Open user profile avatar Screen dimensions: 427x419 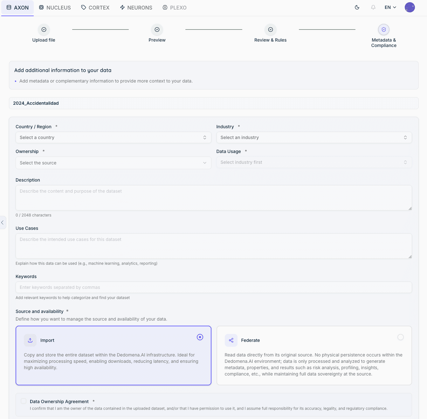pyautogui.click(x=410, y=7)
